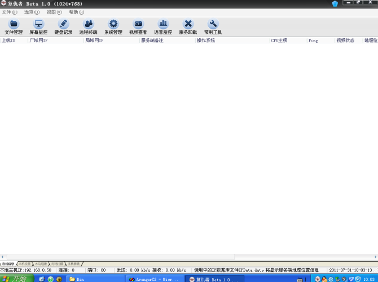Launch Internet Explorer quick launch icon

tap(42, 279)
